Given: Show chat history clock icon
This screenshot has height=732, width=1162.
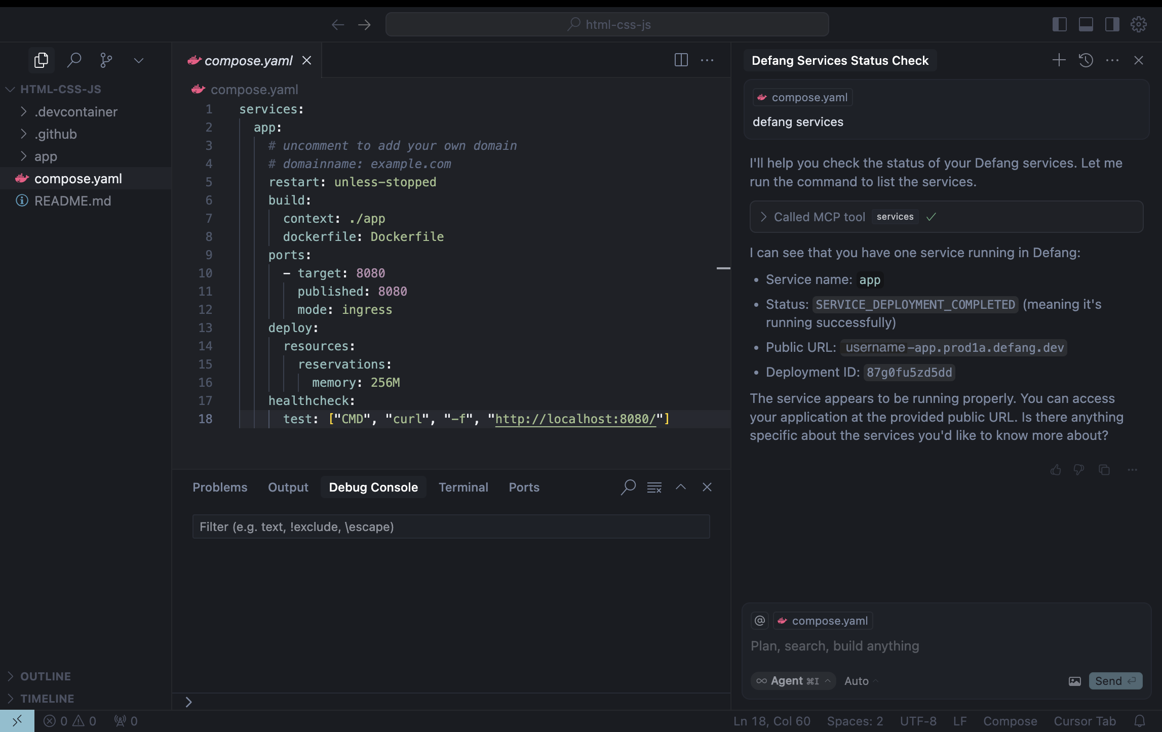Looking at the screenshot, I should 1086,60.
